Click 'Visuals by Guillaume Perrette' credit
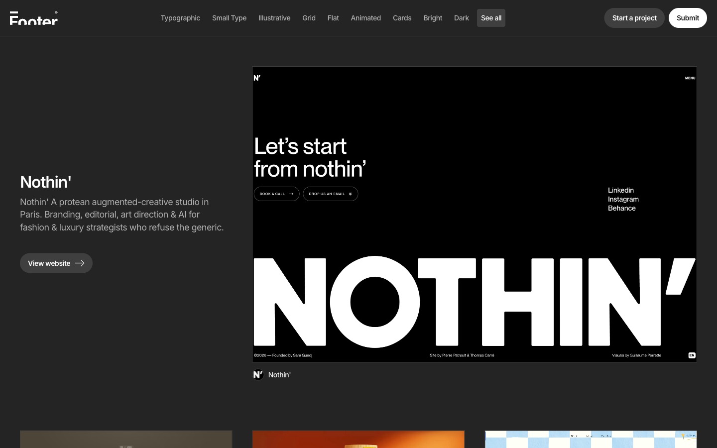This screenshot has width=717, height=448. point(637,355)
